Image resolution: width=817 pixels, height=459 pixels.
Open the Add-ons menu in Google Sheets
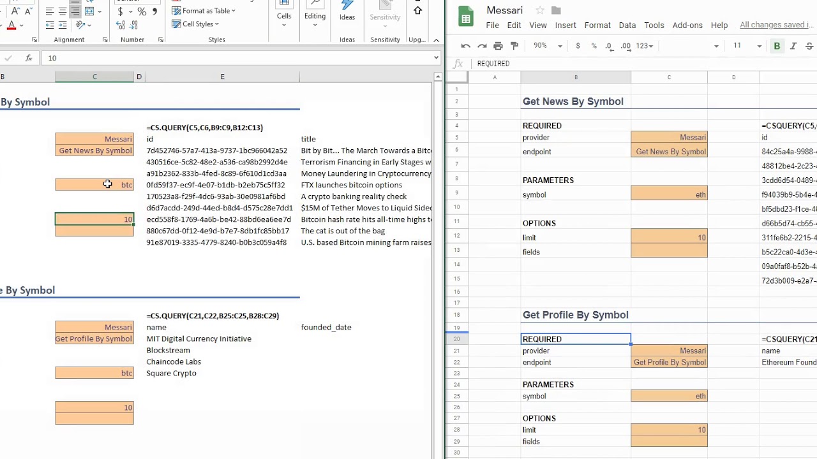point(687,25)
